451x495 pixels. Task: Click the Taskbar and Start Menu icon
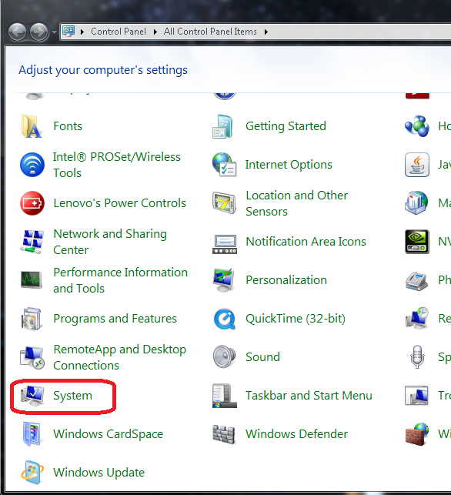[x=225, y=396]
